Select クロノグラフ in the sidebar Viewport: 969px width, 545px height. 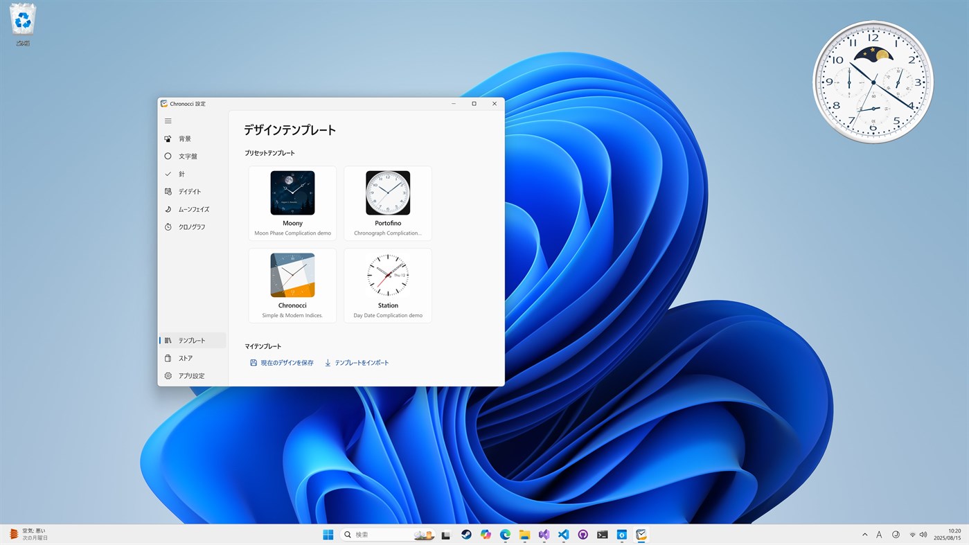(x=193, y=227)
